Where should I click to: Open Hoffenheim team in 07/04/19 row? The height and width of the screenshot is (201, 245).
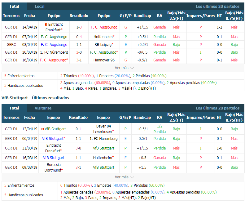coord(104,37)
